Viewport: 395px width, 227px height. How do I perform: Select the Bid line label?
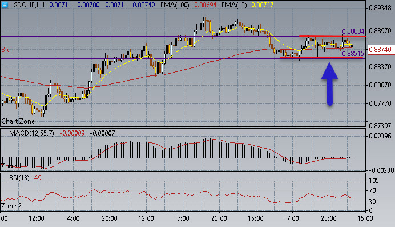6,49
